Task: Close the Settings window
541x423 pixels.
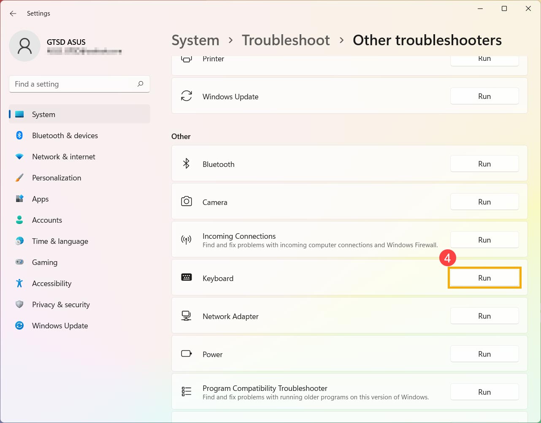Action: 528,8
